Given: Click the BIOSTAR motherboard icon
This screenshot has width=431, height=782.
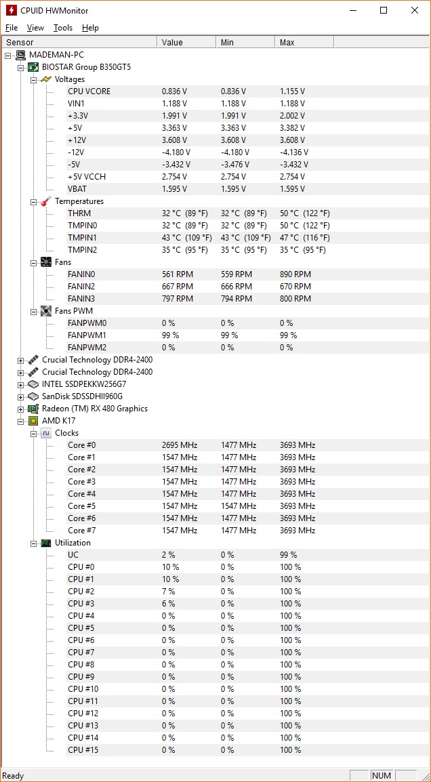Looking at the screenshot, I should [33, 67].
